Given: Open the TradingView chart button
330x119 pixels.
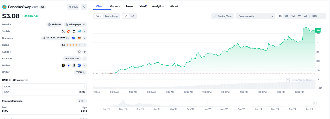Looking at the screenshot, I should click(x=223, y=16).
